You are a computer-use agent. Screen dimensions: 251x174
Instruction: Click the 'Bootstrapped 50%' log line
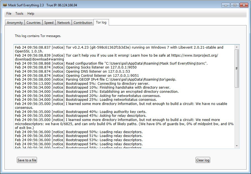click(79, 132)
